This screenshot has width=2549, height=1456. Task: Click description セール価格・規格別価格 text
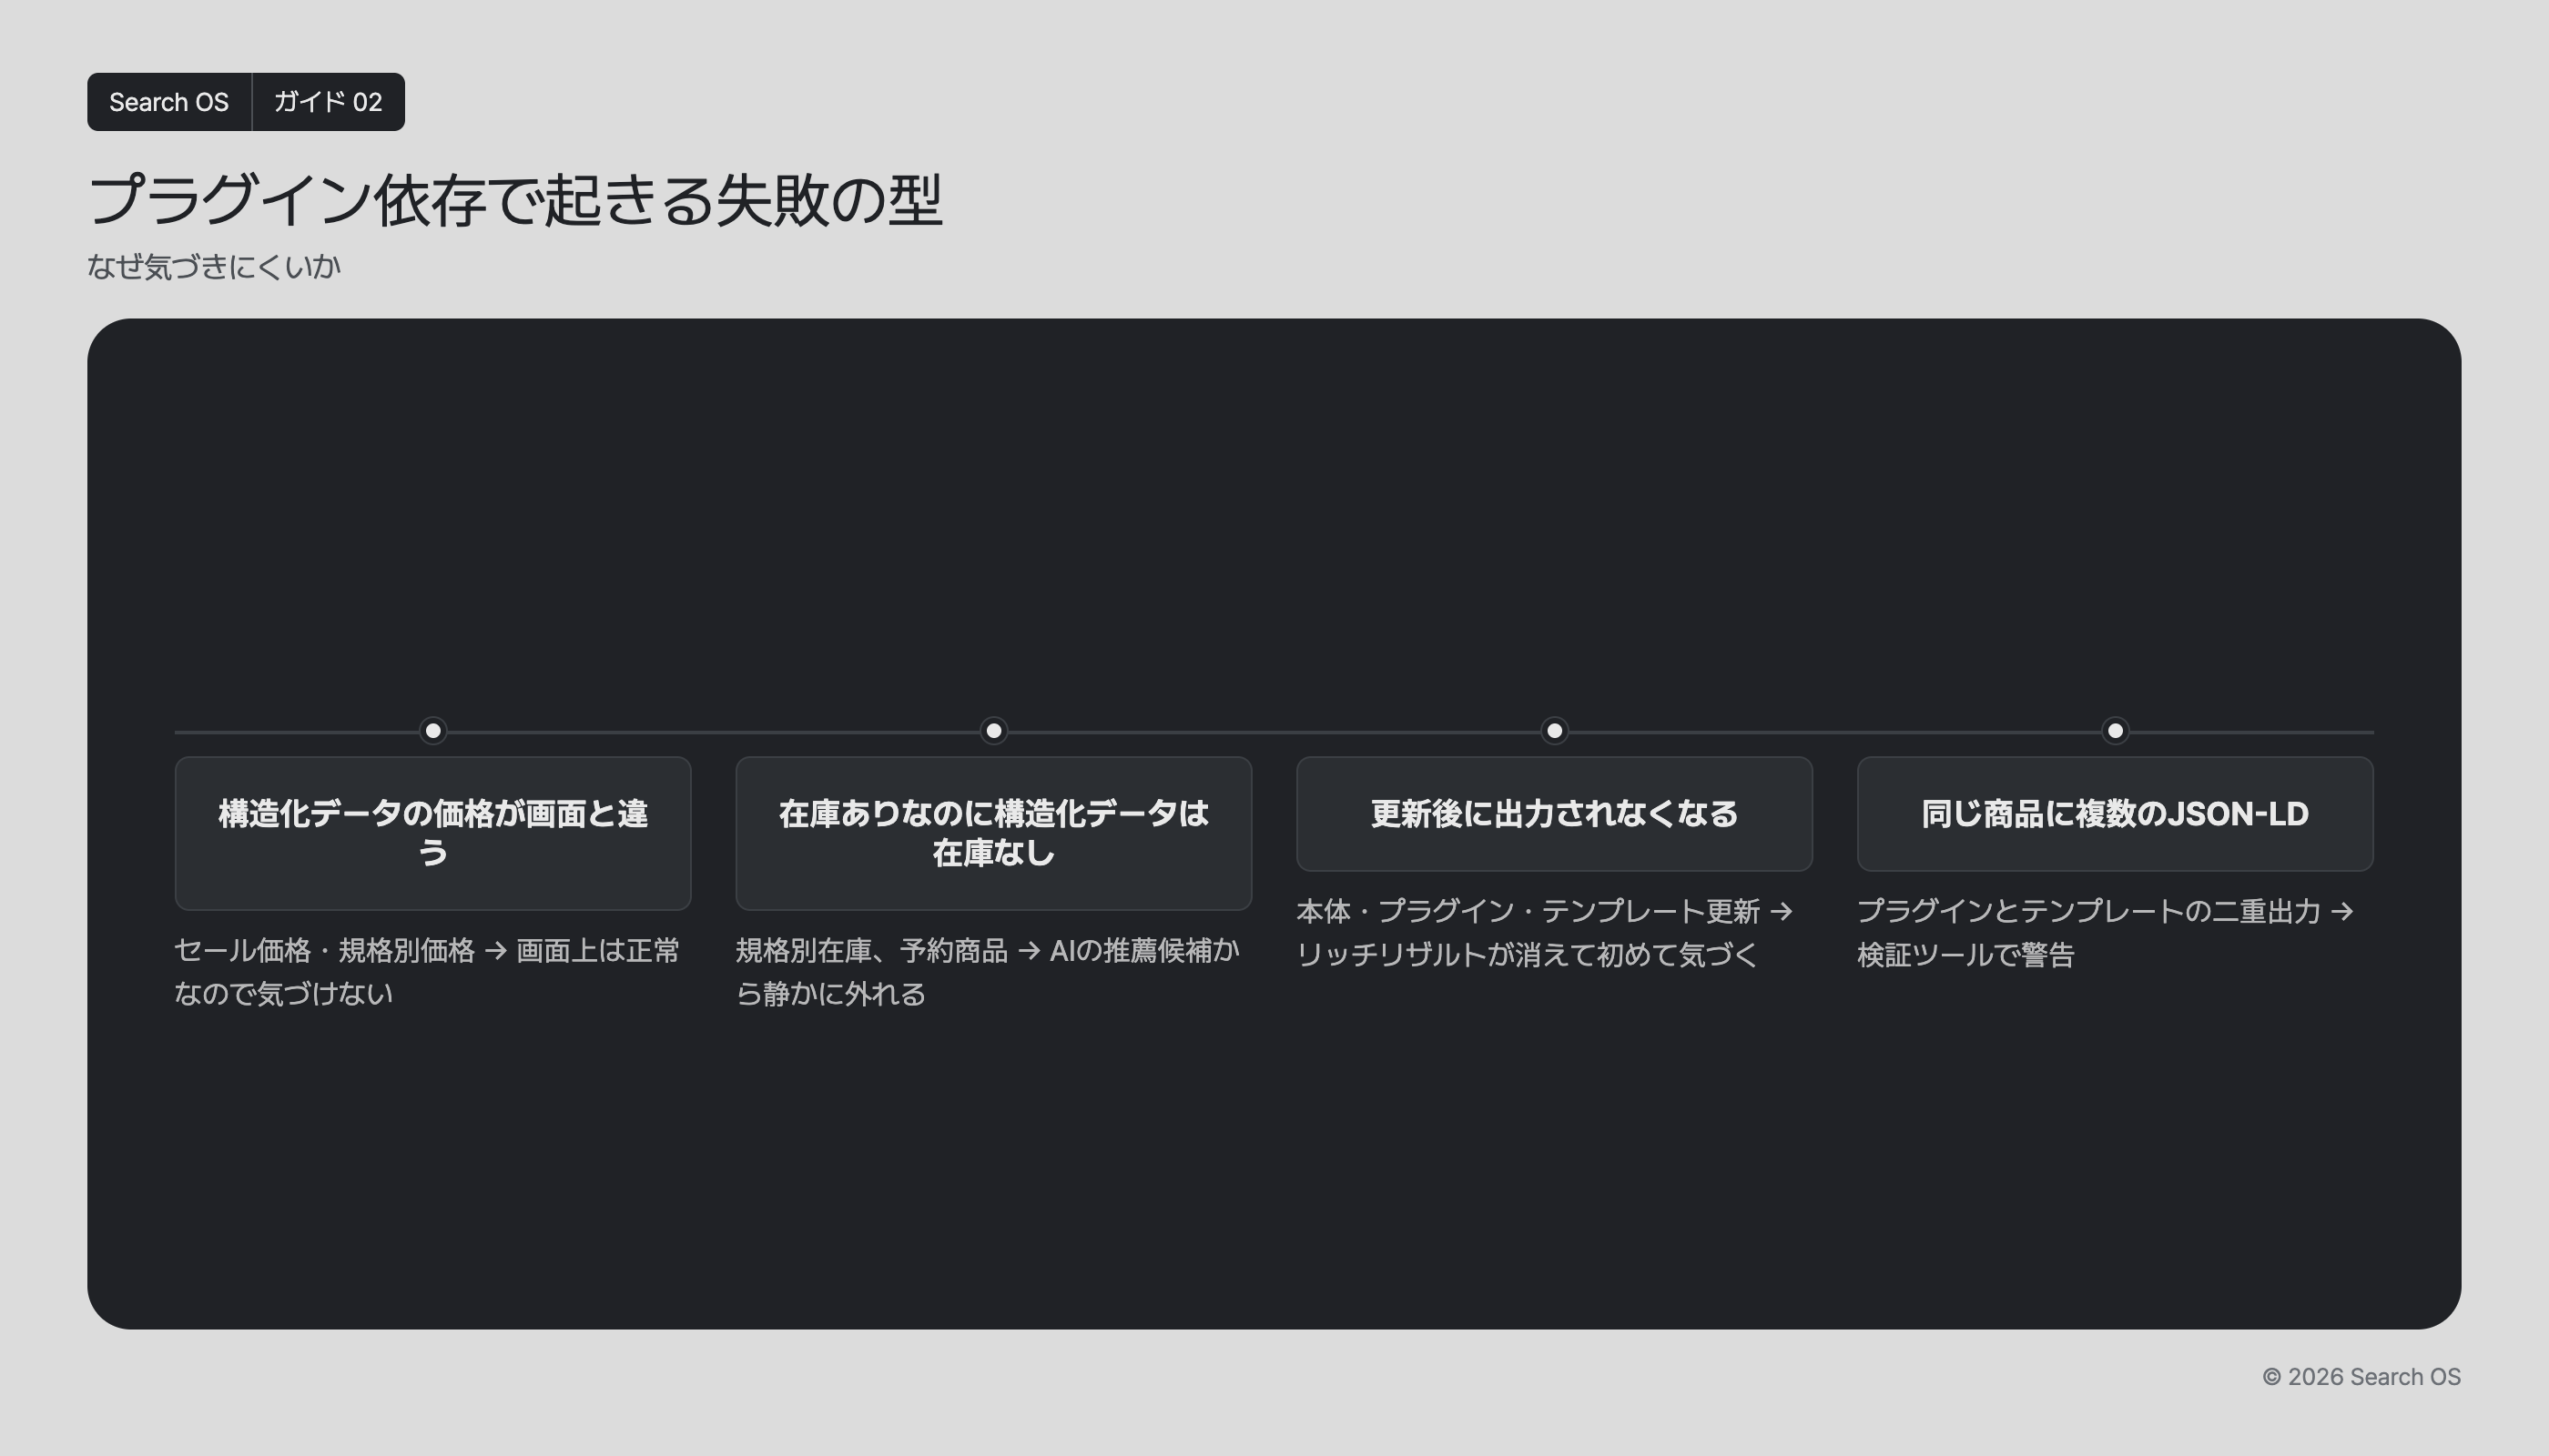(427, 971)
